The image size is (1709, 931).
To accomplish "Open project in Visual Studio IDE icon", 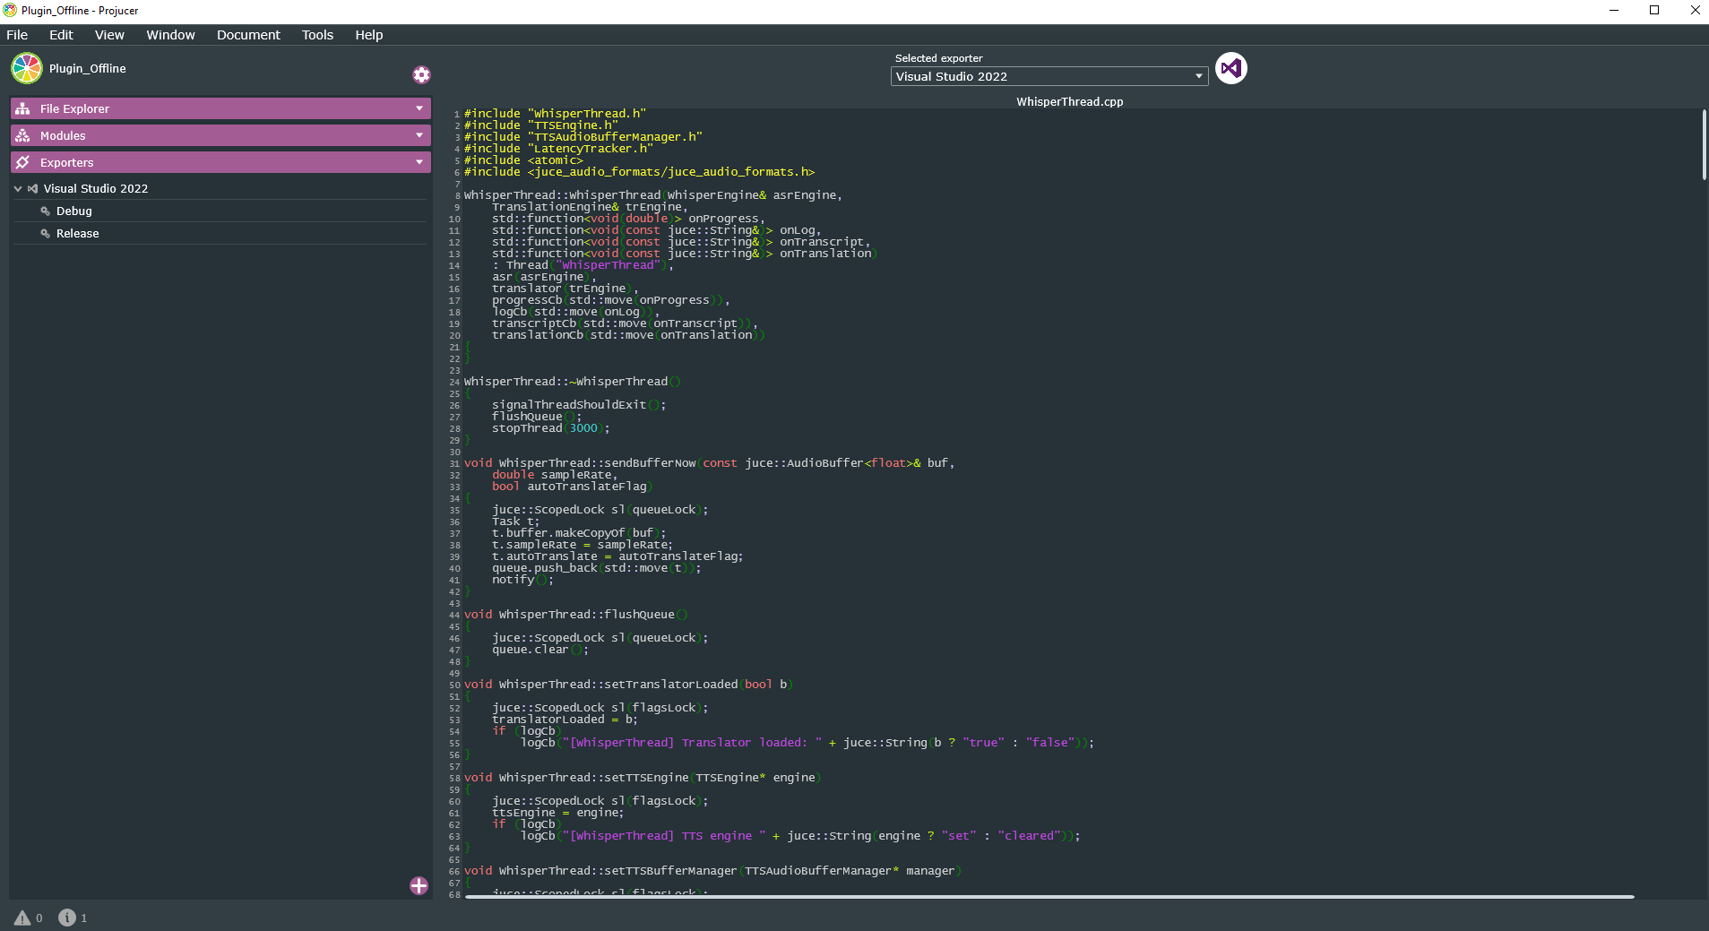I will click(x=1231, y=68).
